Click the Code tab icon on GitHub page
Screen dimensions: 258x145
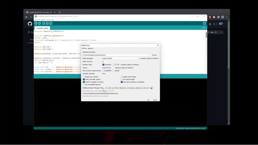pos(31,39)
